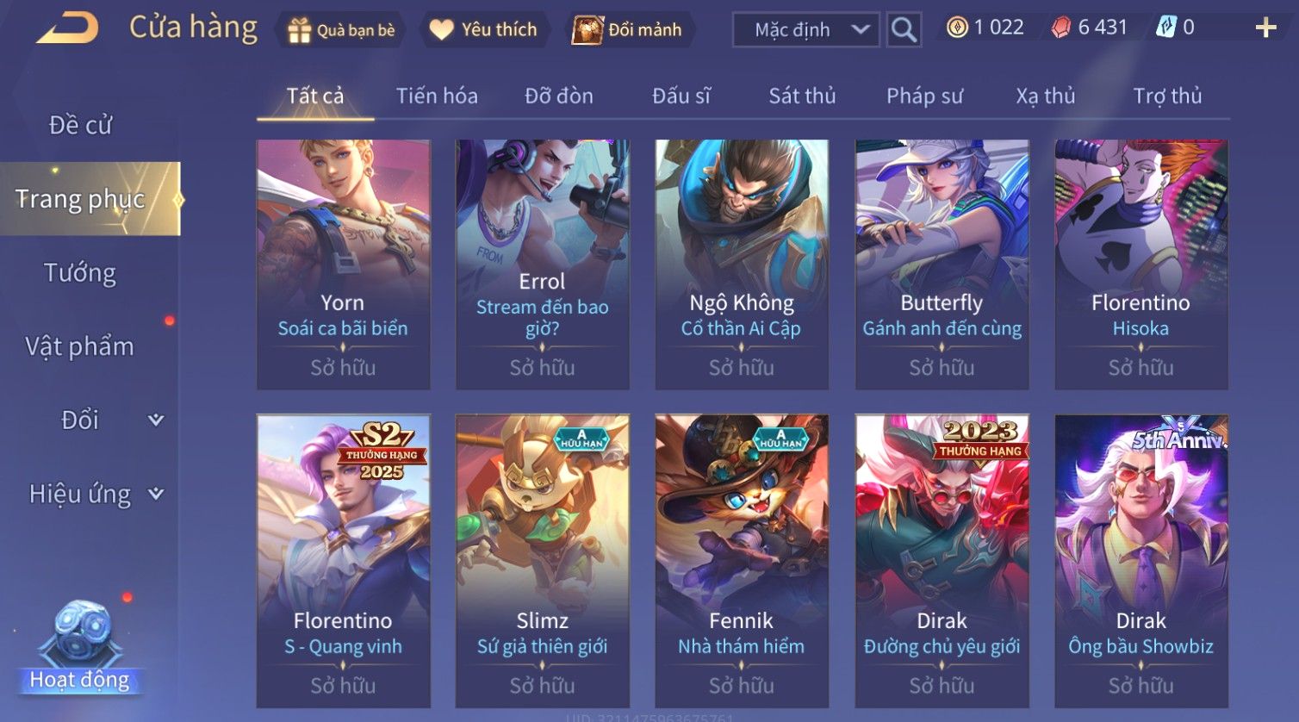Select Tướng in the sidebar
1299x722 pixels.
tap(80, 273)
